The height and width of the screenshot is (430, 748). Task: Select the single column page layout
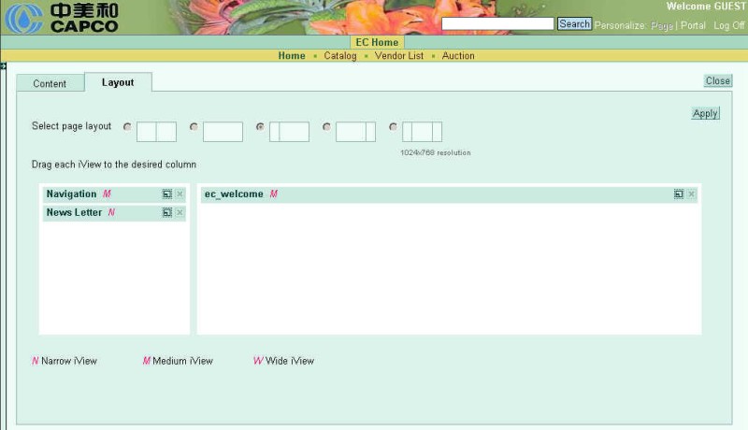pyautogui.click(x=194, y=127)
